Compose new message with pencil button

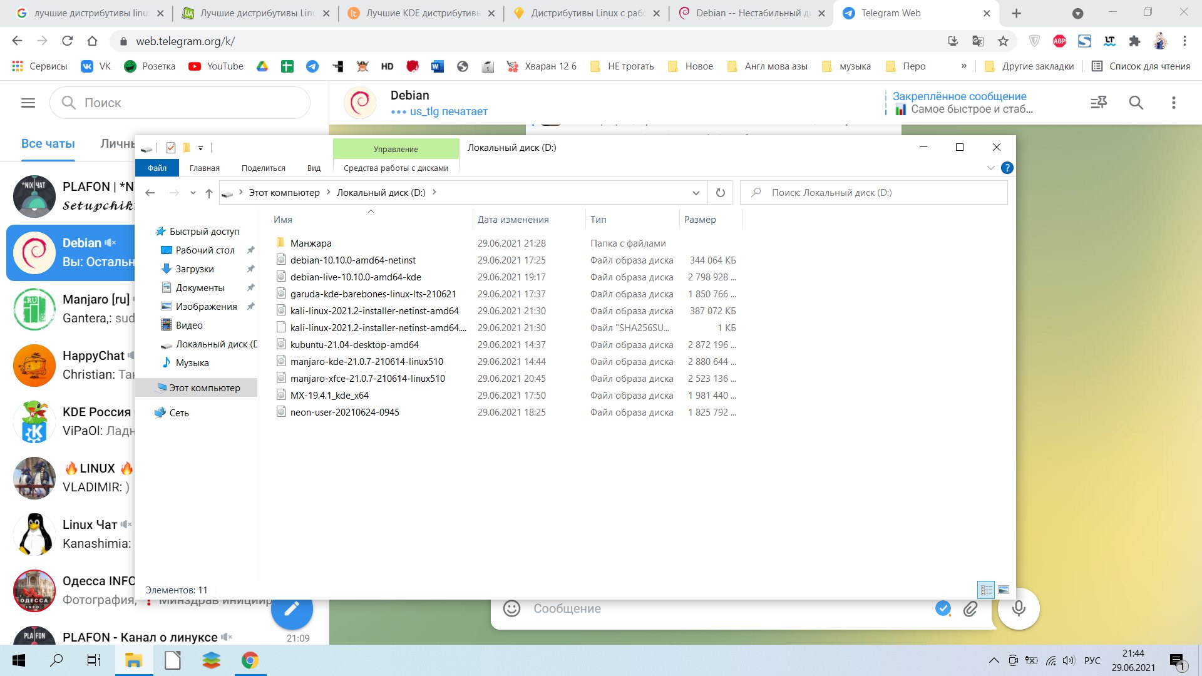coord(292,608)
